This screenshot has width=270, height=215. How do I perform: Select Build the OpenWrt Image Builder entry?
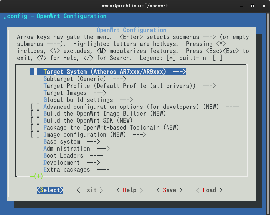click(x=104, y=114)
